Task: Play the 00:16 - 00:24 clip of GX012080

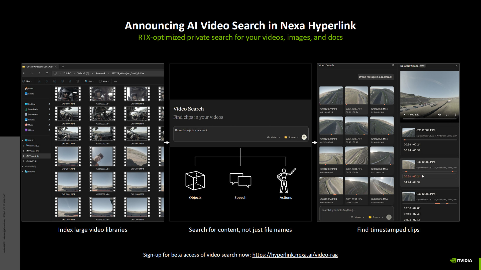Action: tap(423, 176)
